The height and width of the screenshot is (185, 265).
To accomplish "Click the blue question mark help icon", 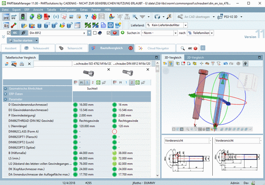I will pos(86,17).
